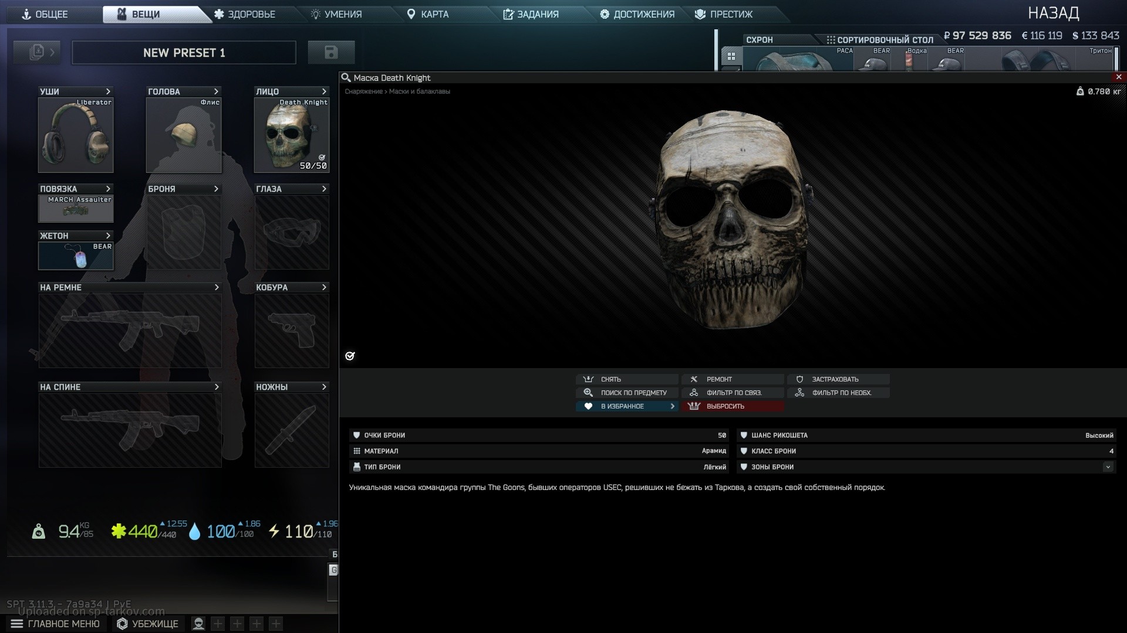
Task: Click the НАЗАД back button
Action: tap(1053, 13)
